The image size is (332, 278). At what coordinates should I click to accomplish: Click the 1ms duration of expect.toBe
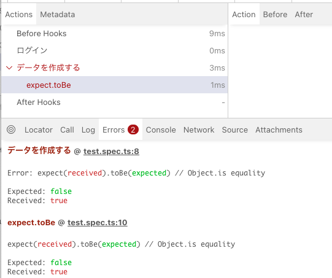tap(218, 85)
